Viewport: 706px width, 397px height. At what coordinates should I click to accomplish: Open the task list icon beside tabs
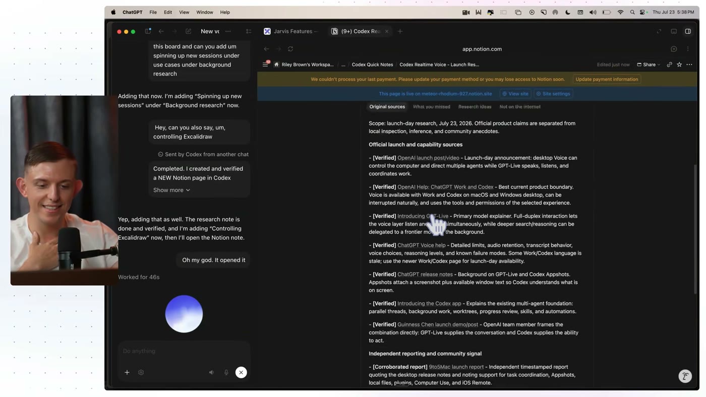point(249,31)
